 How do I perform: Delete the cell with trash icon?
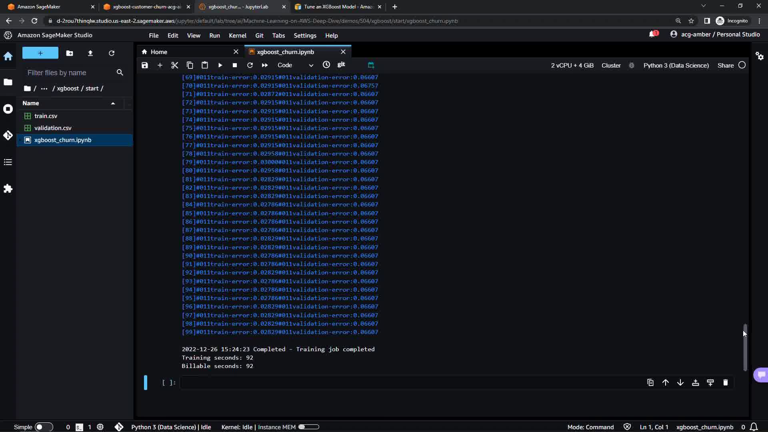[726, 383]
